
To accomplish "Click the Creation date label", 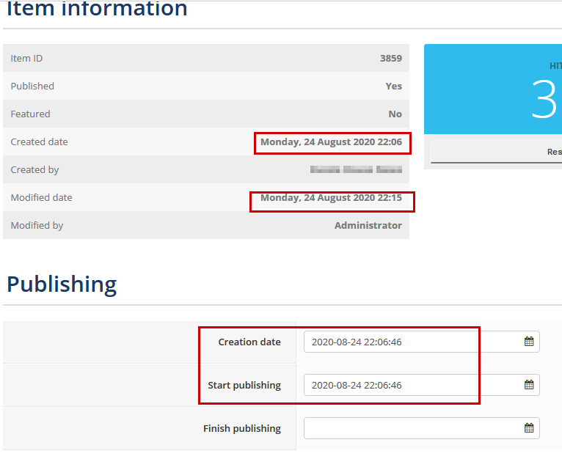I will 249,342.
